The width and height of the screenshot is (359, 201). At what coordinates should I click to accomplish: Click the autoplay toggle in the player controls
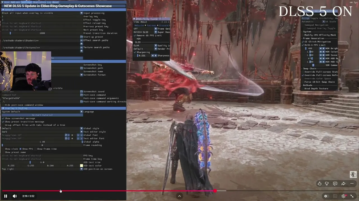[x=326, y=196]
